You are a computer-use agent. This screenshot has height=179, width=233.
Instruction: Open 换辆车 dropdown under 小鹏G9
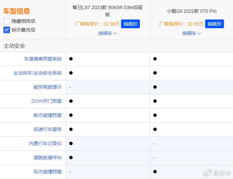(192, 33)
